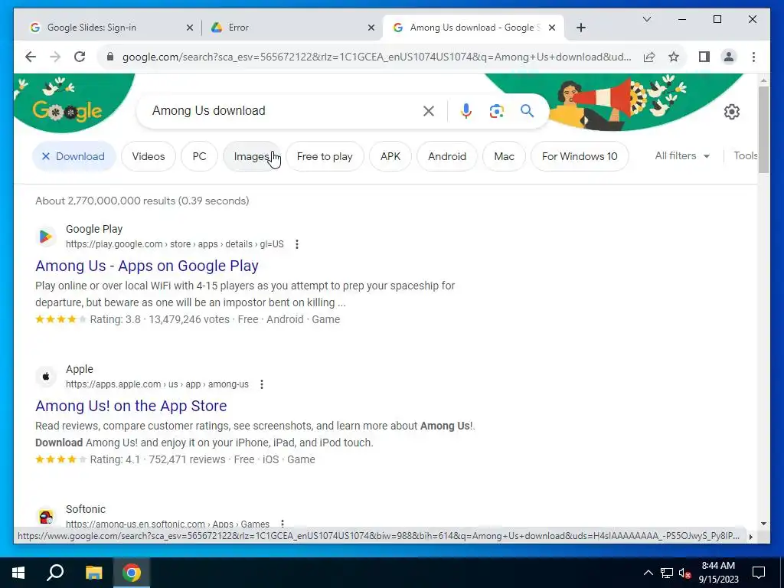
Task: Click the scrollbar up arrow
Action: pos(763,80)
